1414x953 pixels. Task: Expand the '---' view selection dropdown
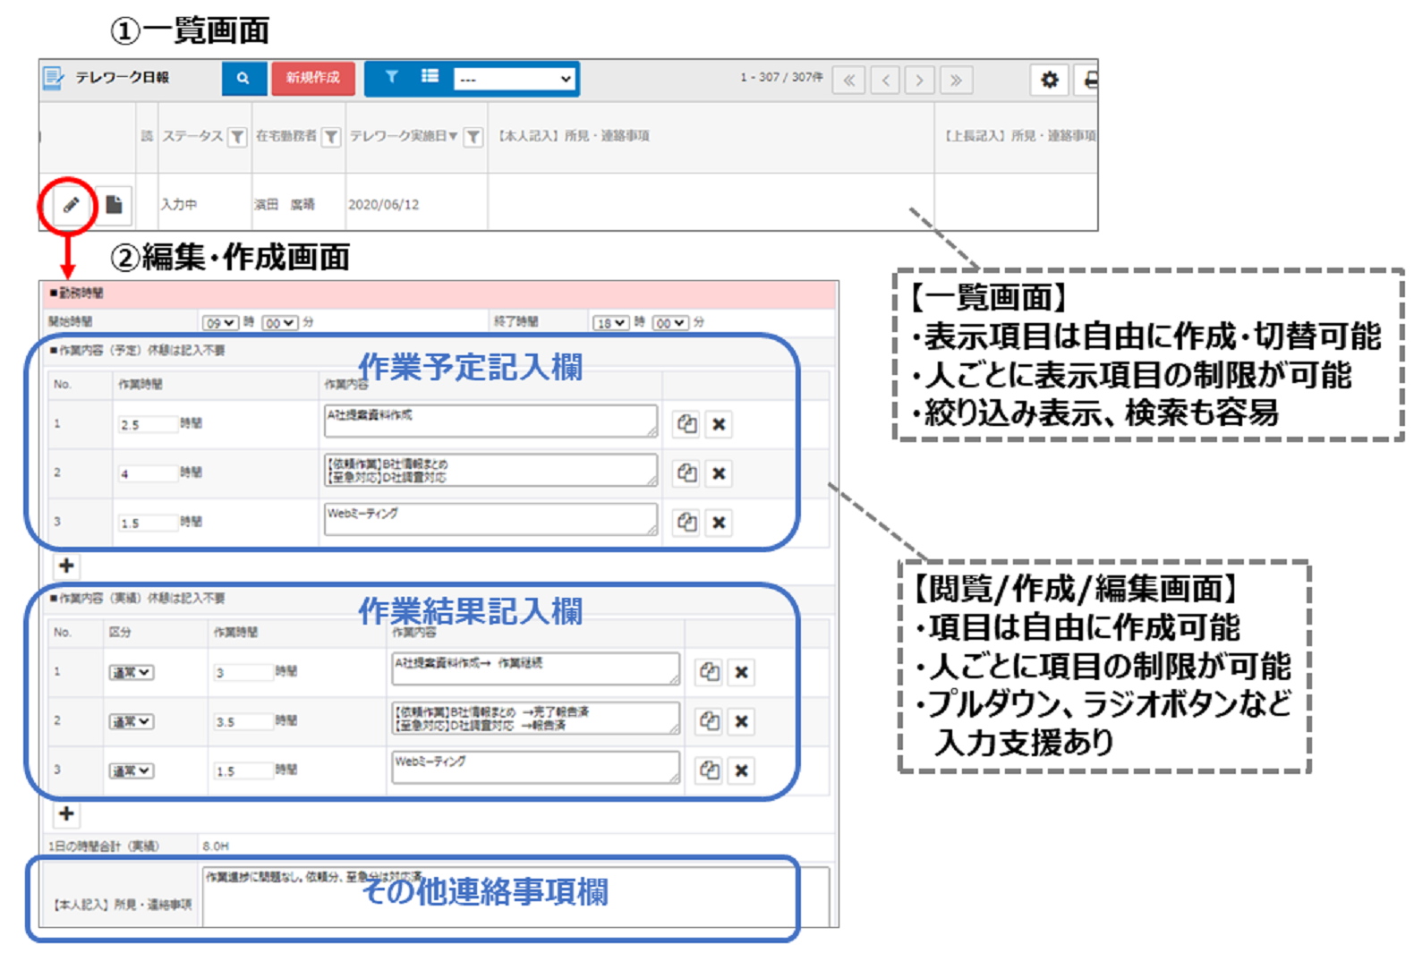tap(515, 79)
